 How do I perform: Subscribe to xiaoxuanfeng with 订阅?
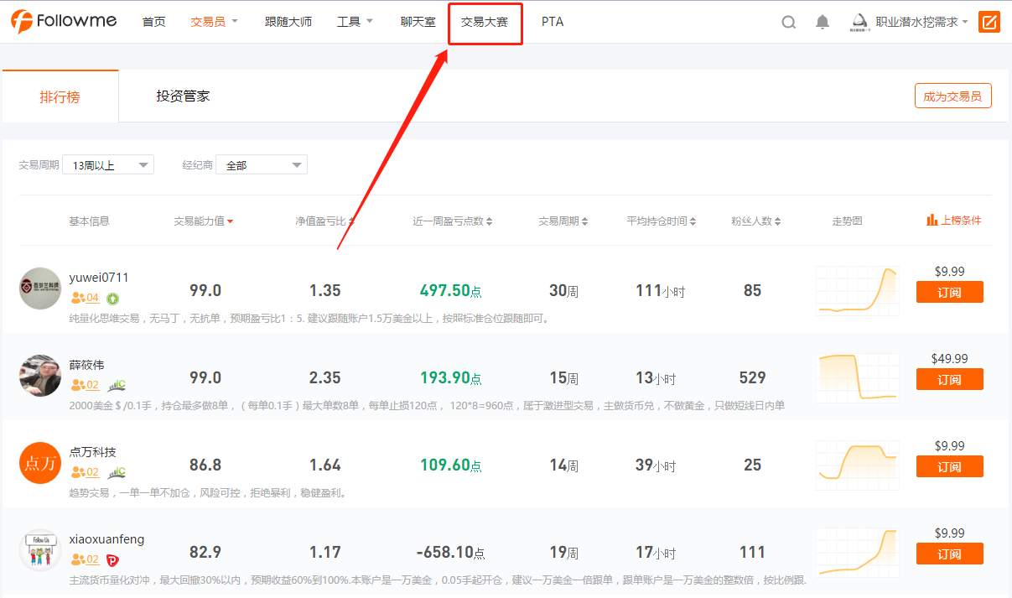(949, 554)
